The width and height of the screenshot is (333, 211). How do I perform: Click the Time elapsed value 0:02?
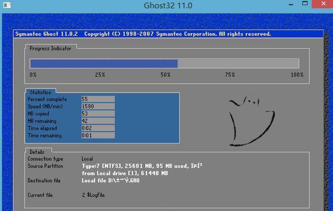click(98, 128)
